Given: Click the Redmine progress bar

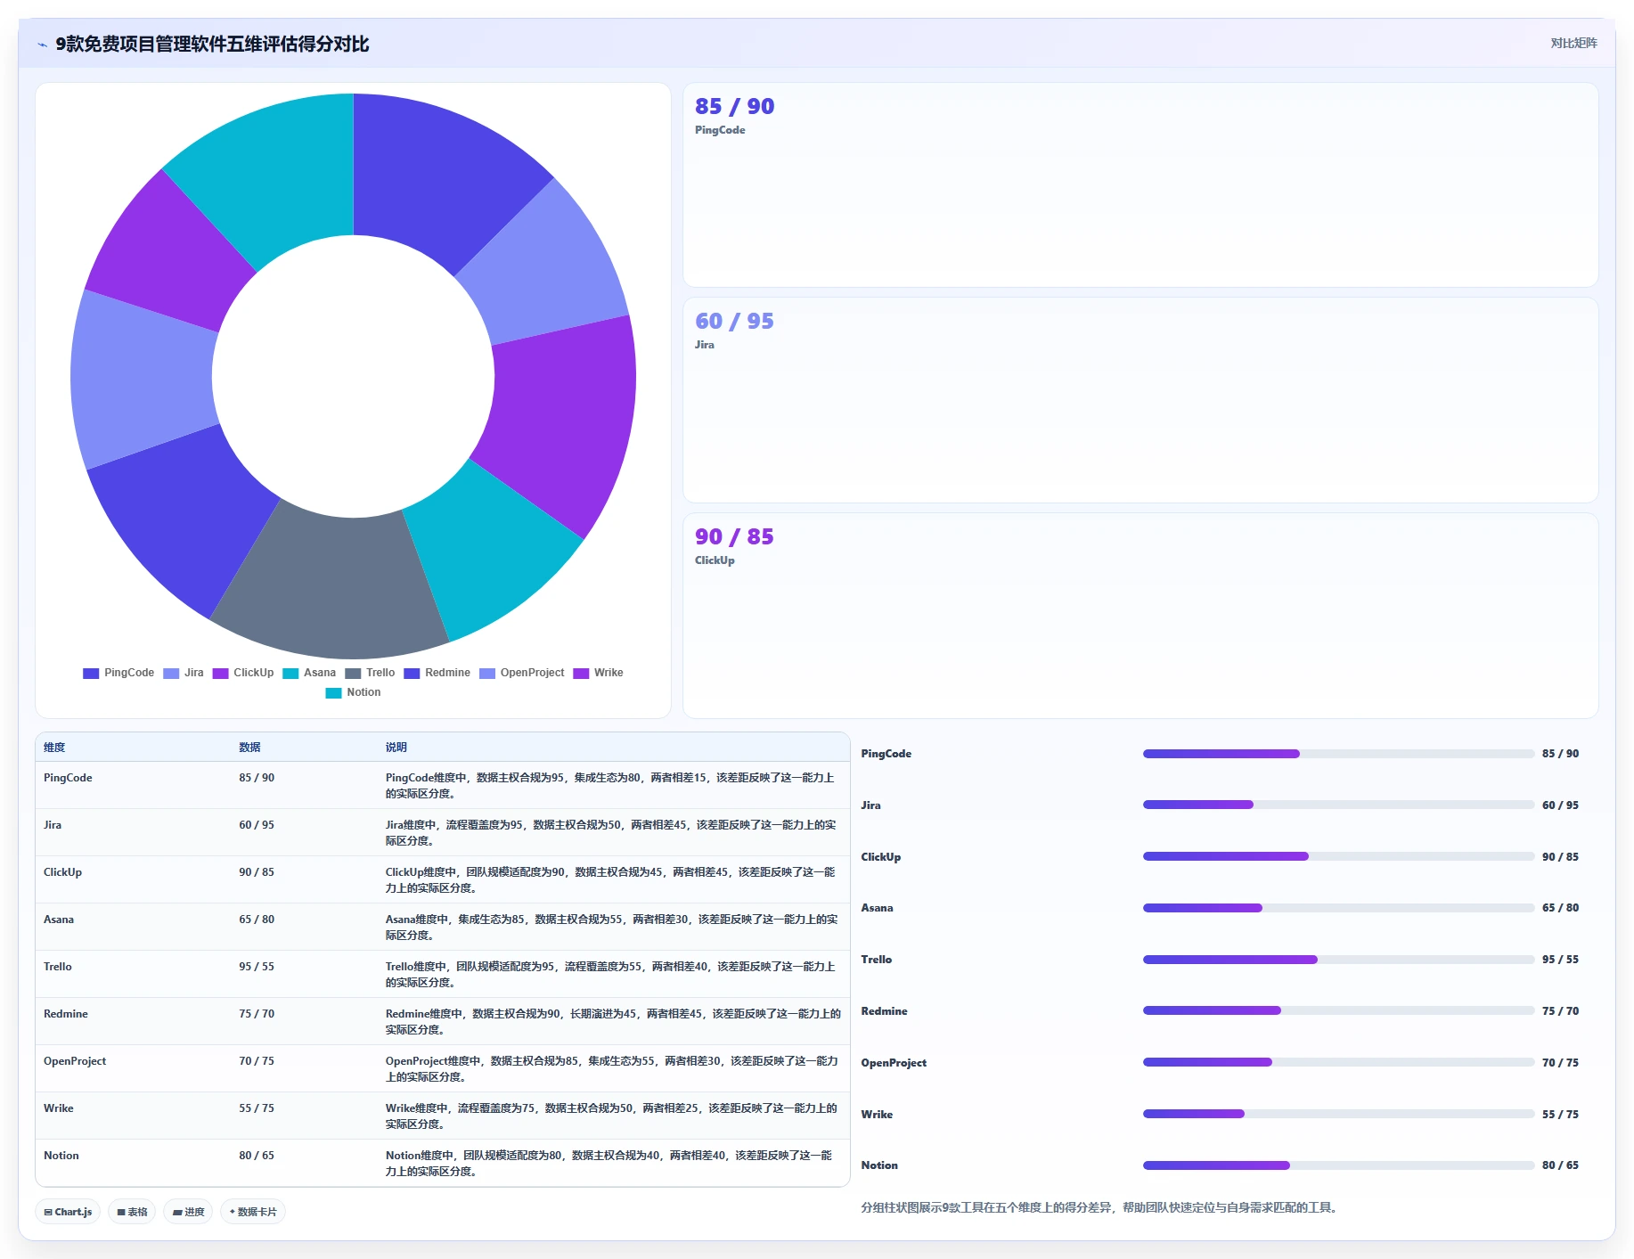Looking at the screenshot, I should click(x=1338, y=1010).
